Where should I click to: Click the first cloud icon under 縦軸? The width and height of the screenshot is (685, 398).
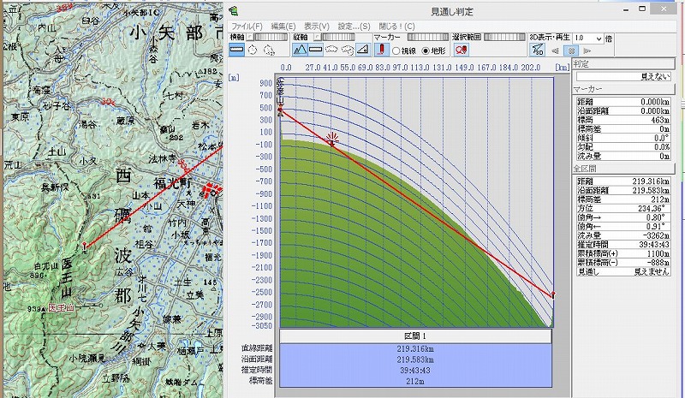click(331, 50)
